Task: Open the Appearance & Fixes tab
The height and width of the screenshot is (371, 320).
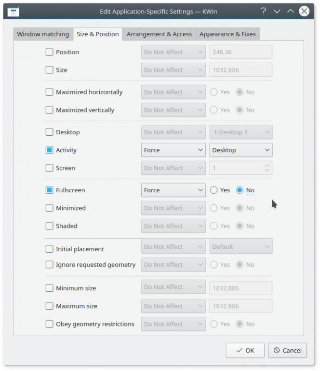Action: click(x=228, y=34)
